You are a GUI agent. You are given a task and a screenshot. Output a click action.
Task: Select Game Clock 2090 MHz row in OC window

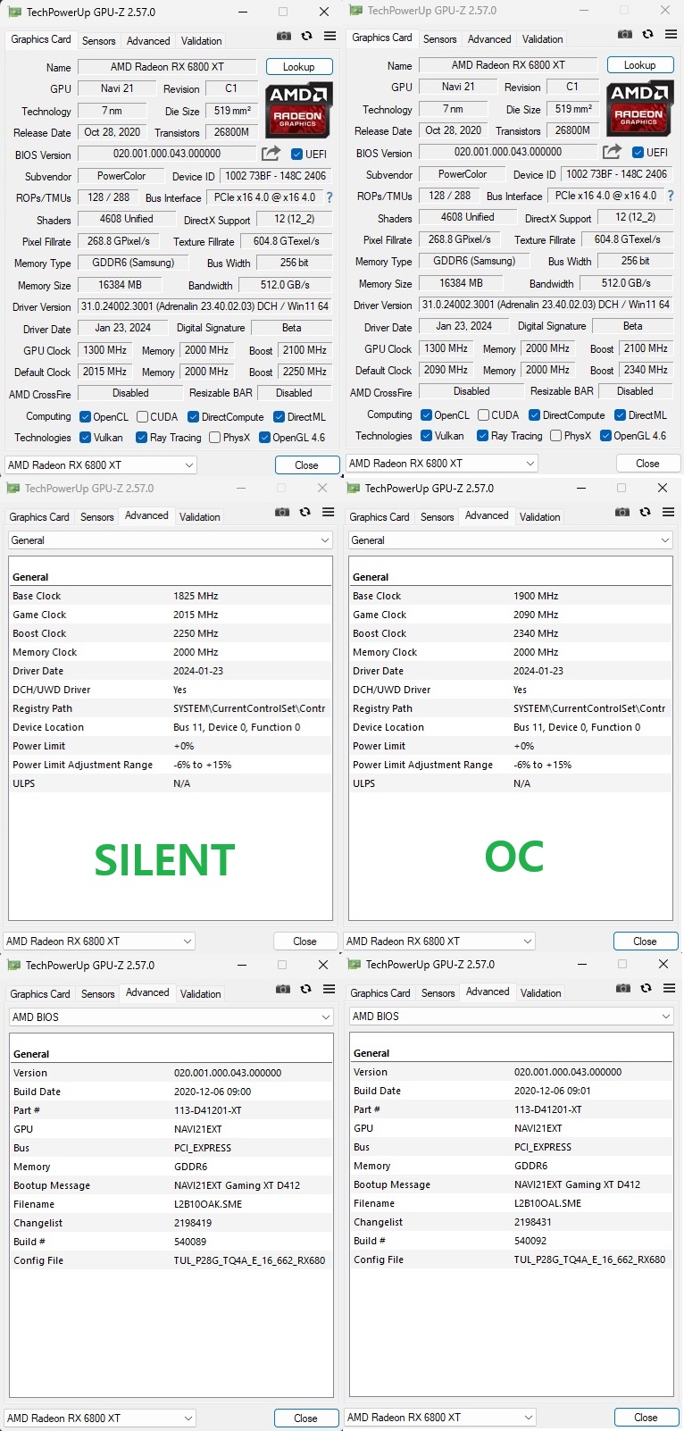point(510,615)
